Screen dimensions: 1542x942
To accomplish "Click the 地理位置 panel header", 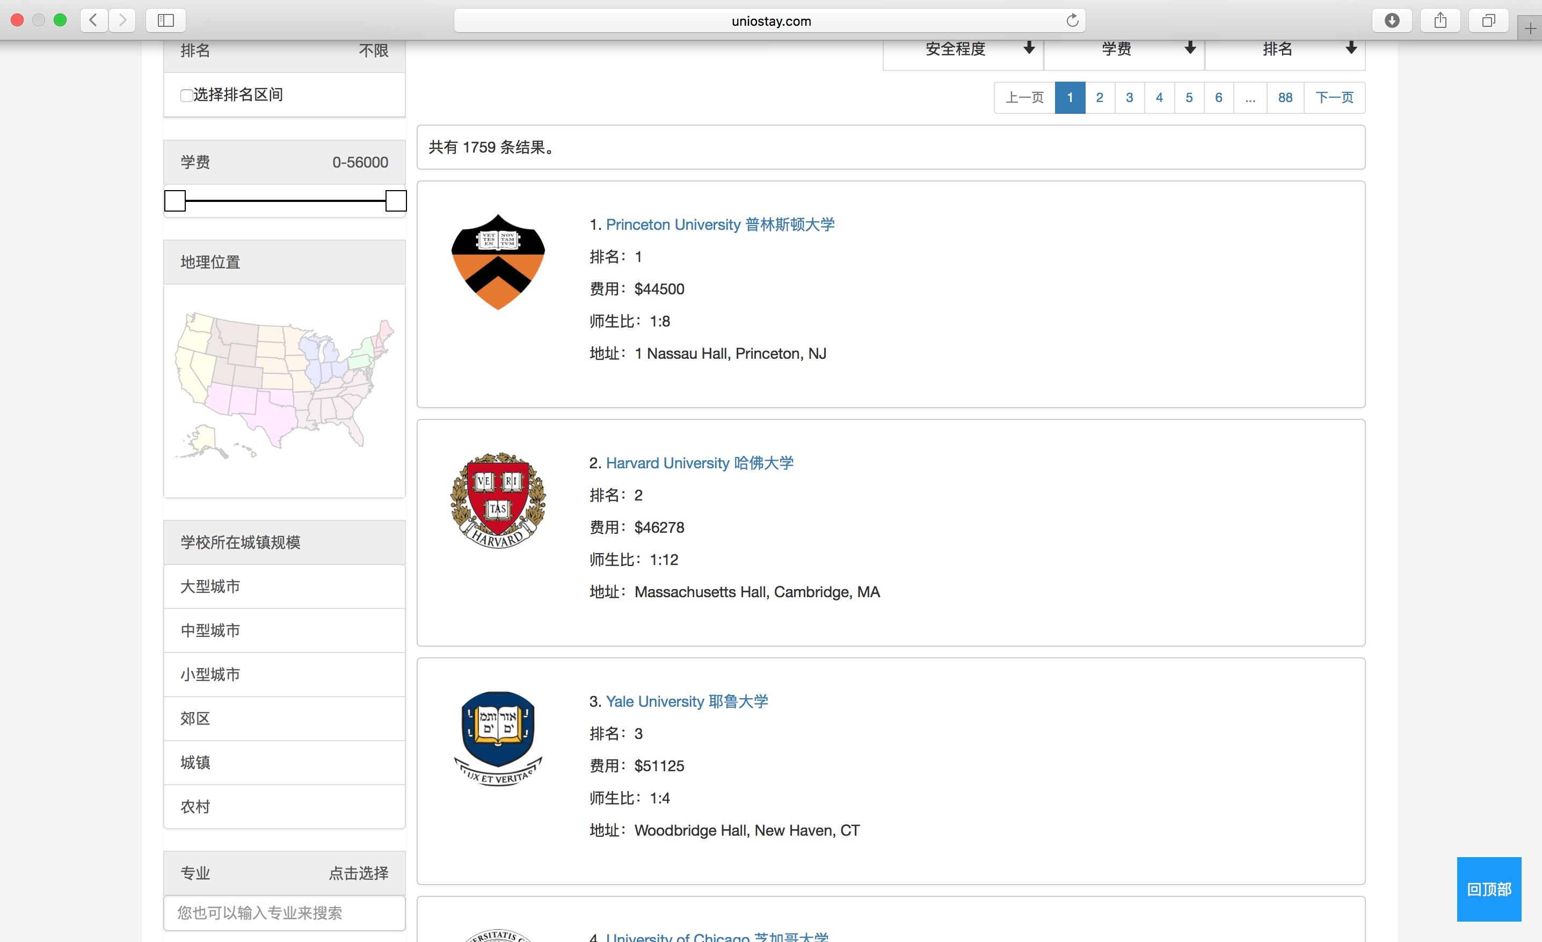I will [285, 262].
